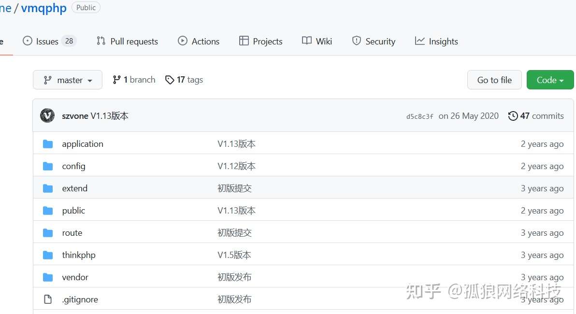
Task: Open the vendor folder
Action: pyautogui.click(x=75, y=277)
